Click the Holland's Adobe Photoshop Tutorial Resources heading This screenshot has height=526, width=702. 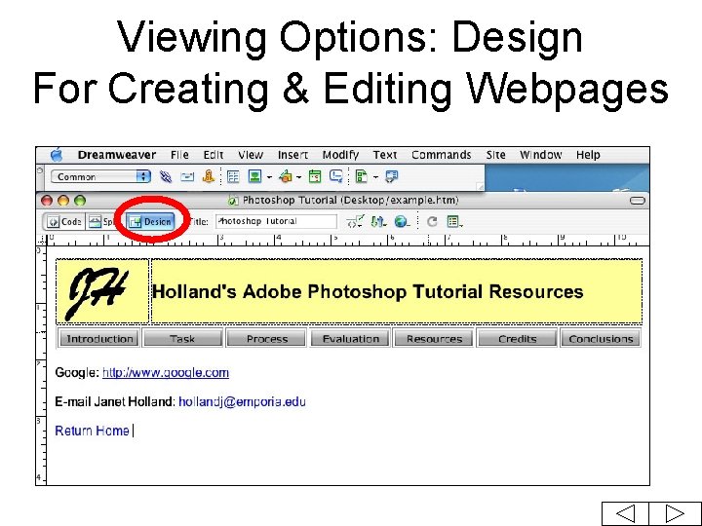coord(368,291)
